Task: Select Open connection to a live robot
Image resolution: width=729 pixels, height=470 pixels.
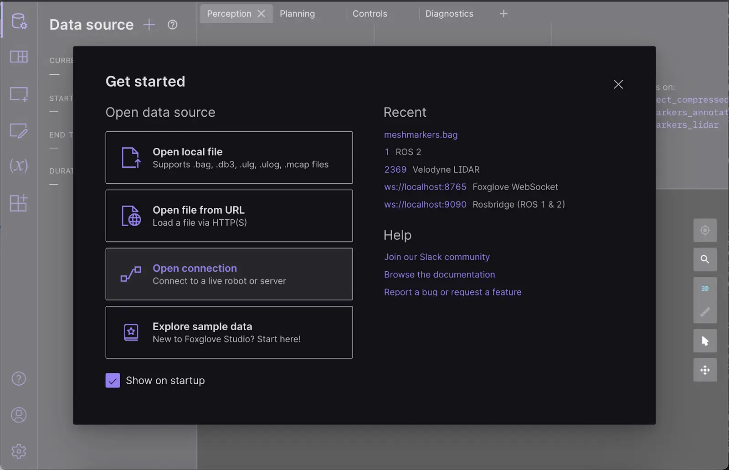Action: tap(229, 274)
